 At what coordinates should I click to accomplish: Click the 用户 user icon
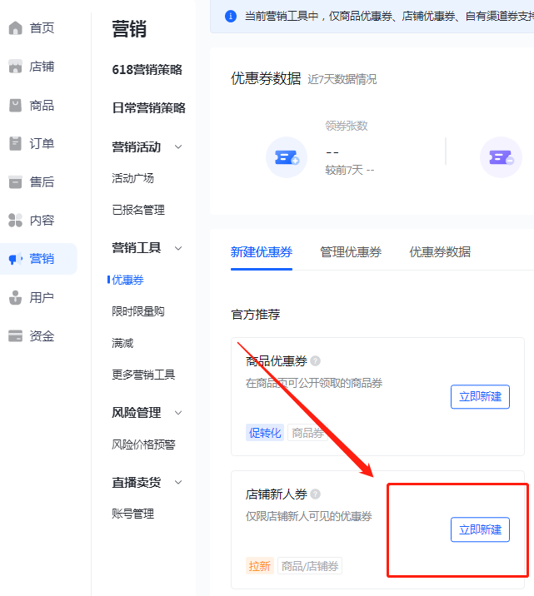15,298
